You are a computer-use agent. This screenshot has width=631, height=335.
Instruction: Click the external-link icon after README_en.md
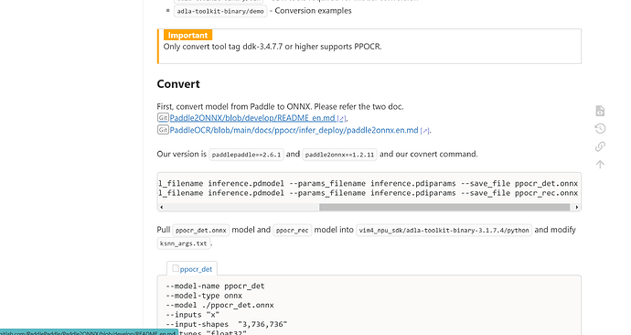pos(341,119)
